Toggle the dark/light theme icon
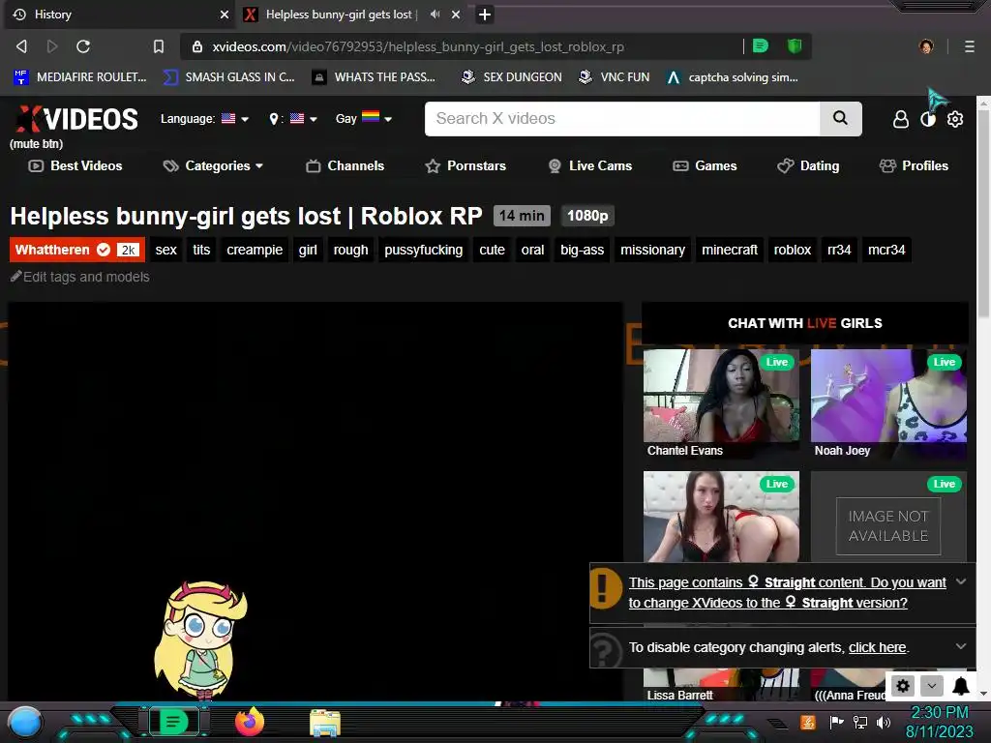 point(928,119)
